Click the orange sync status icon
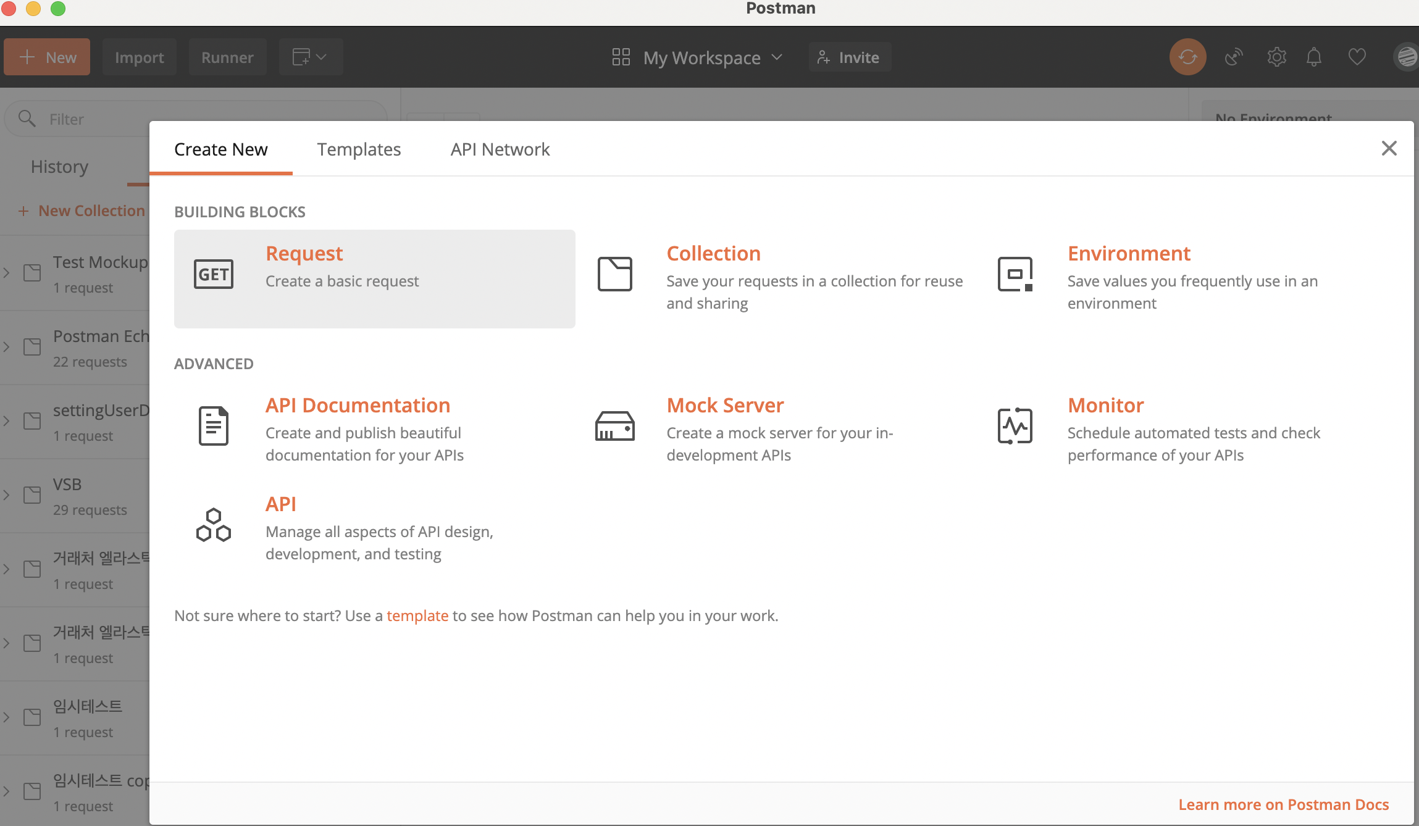This screenshot has height=826, width=1419. tap(1187, 57)
